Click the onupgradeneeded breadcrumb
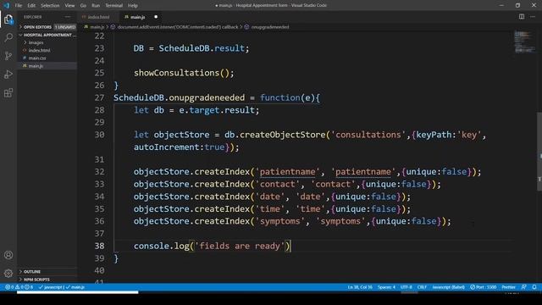Viewport: 542px width, 305px height. point(270,27)
